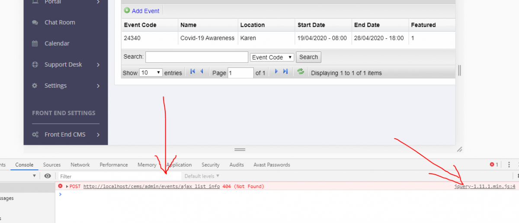Go to last page of events grid
The width and height of the screenshot is (519, 223).
click(x=285, y=72)
